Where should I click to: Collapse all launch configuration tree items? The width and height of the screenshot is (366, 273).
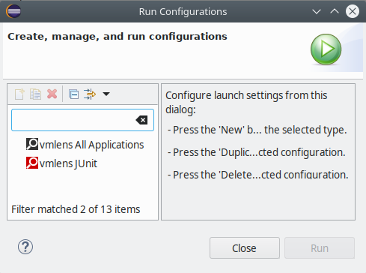(x=73, y=94)
